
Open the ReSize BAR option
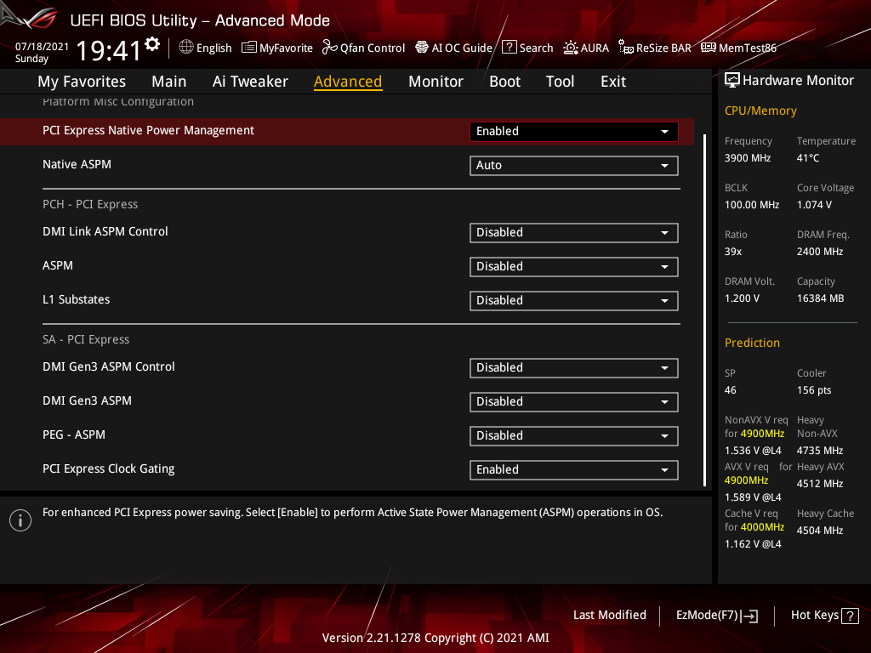click(x=655, y=48)
